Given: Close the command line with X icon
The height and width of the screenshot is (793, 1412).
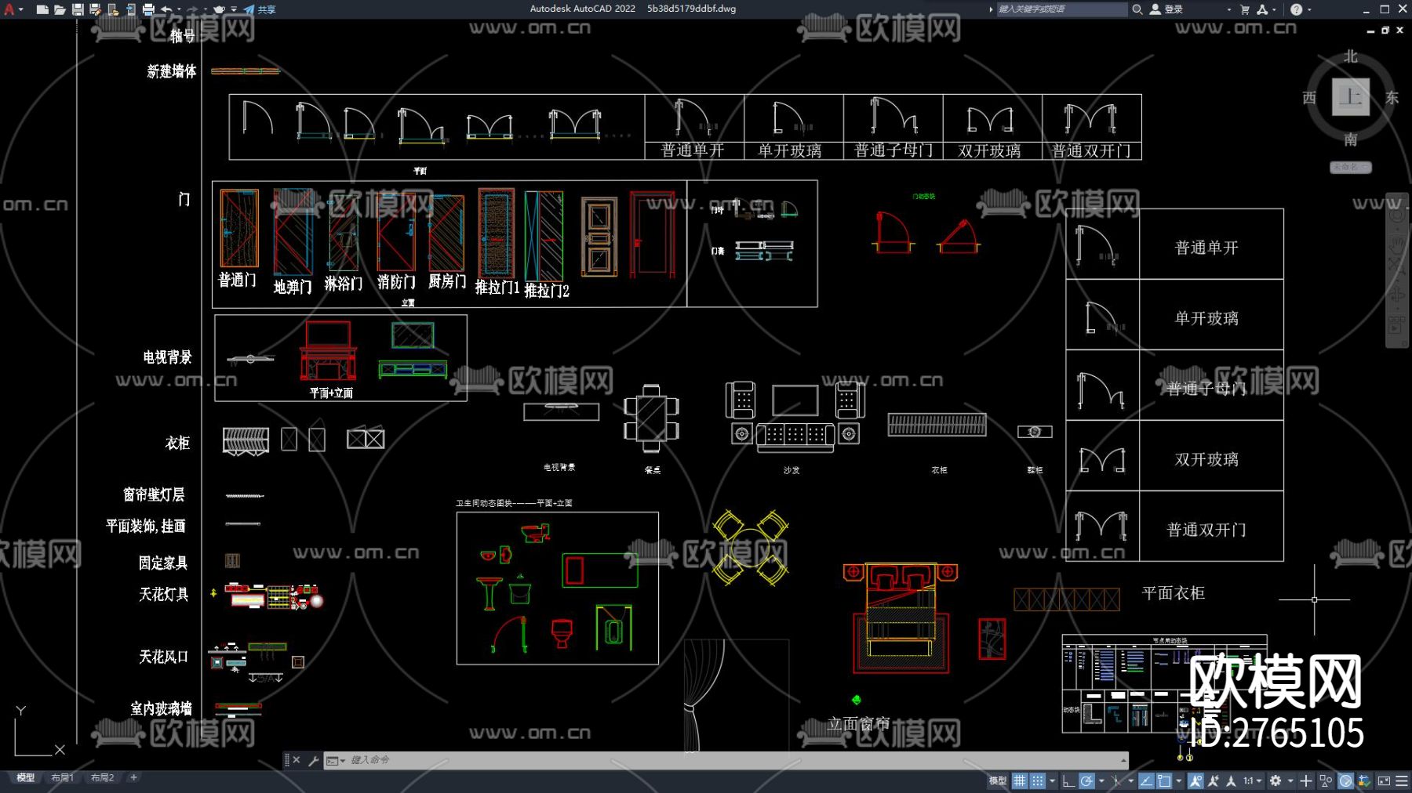Looking at the screenshot, I should coord(297,760).
